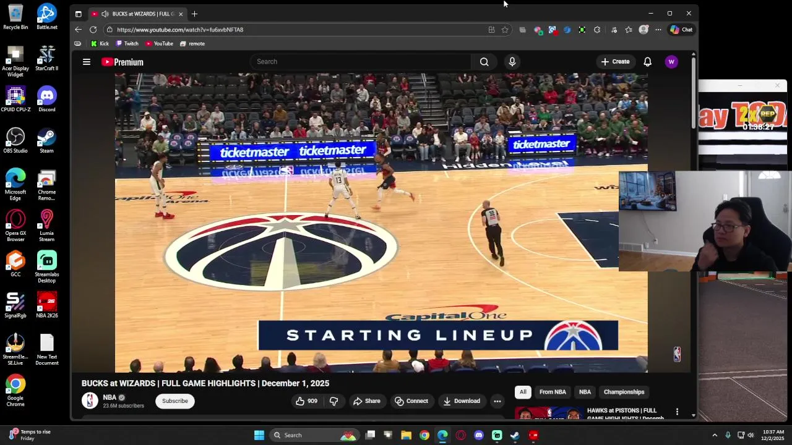Open NBA 2K26 desktop shortcut
The width and height of the screenshot is (792, 445).
pos(46,305)
